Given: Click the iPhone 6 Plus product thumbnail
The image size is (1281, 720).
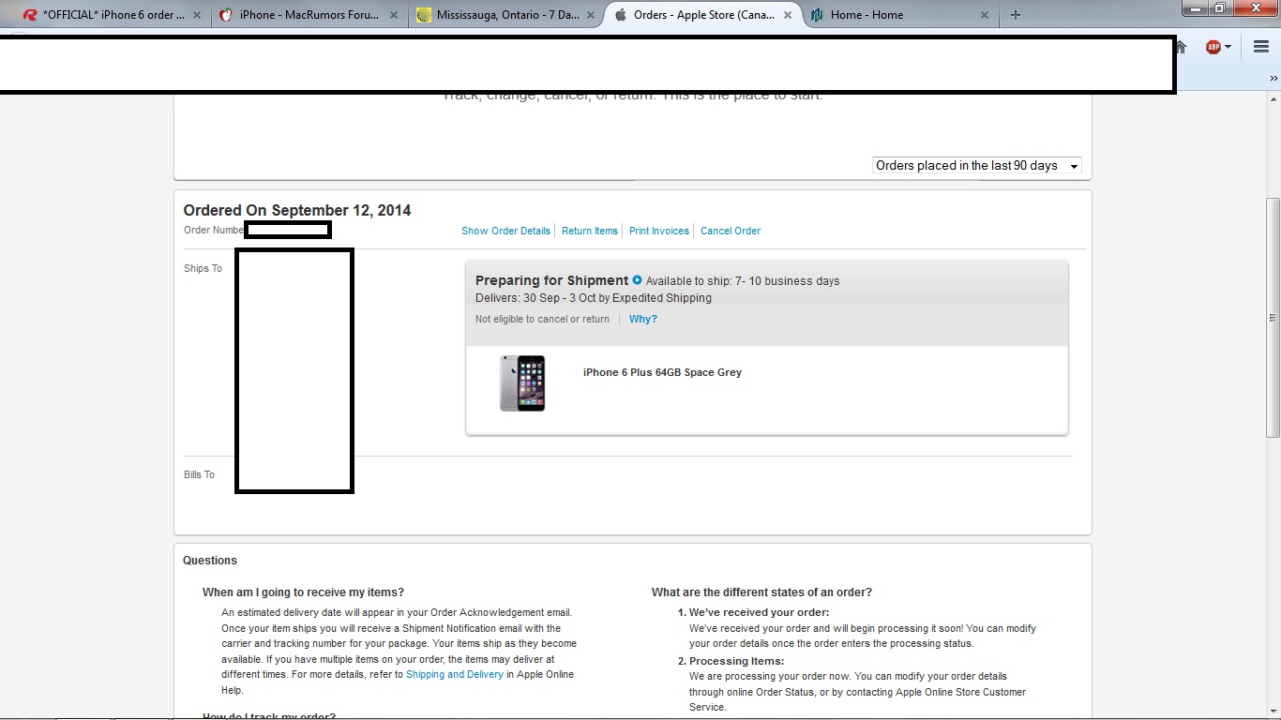Looking at the screenshot, I should point(522,382).
